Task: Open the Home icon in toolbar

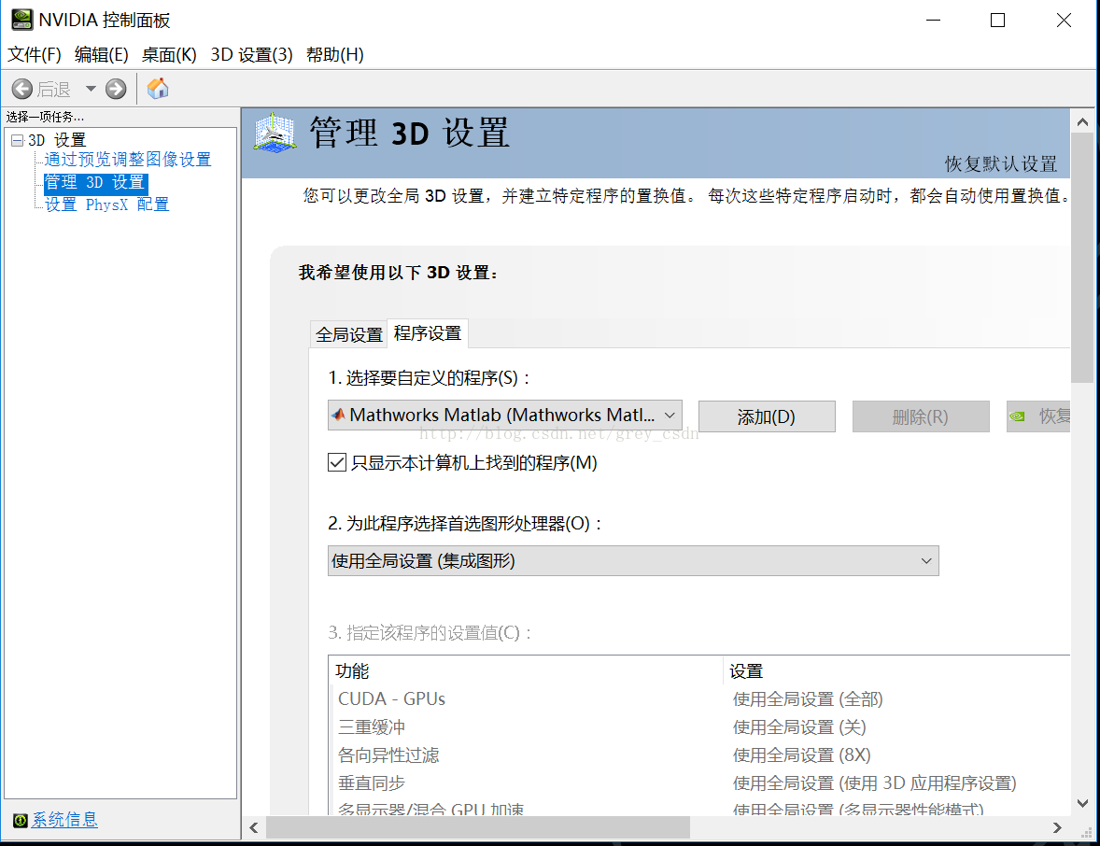Action: 158,89
